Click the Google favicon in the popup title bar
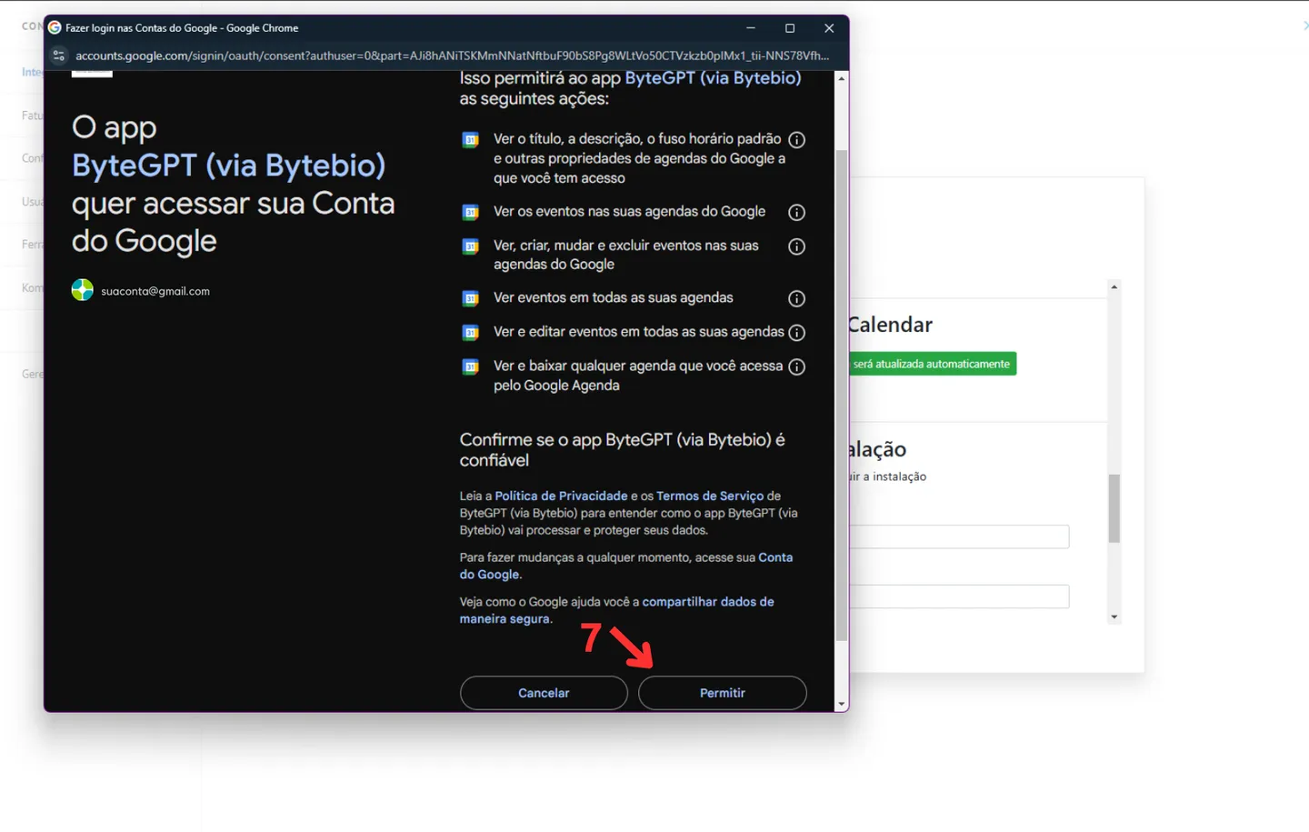 tap(55, 28)
